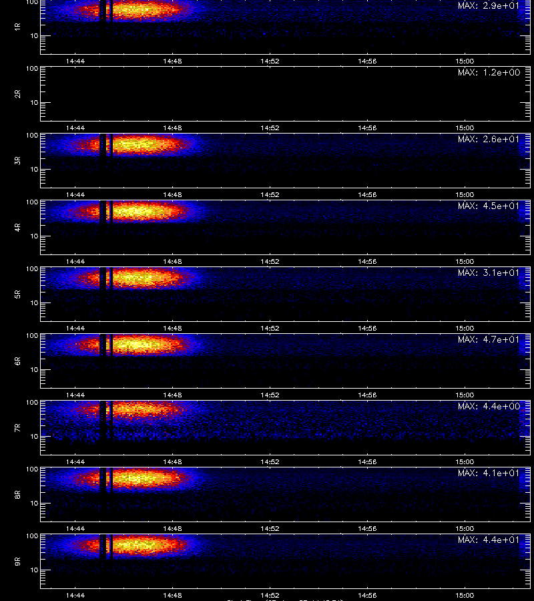Image resolution: width=534 pixels, height=601 pixels.
Task: Click the 1R panel axis label
Action: click(17, 27)
